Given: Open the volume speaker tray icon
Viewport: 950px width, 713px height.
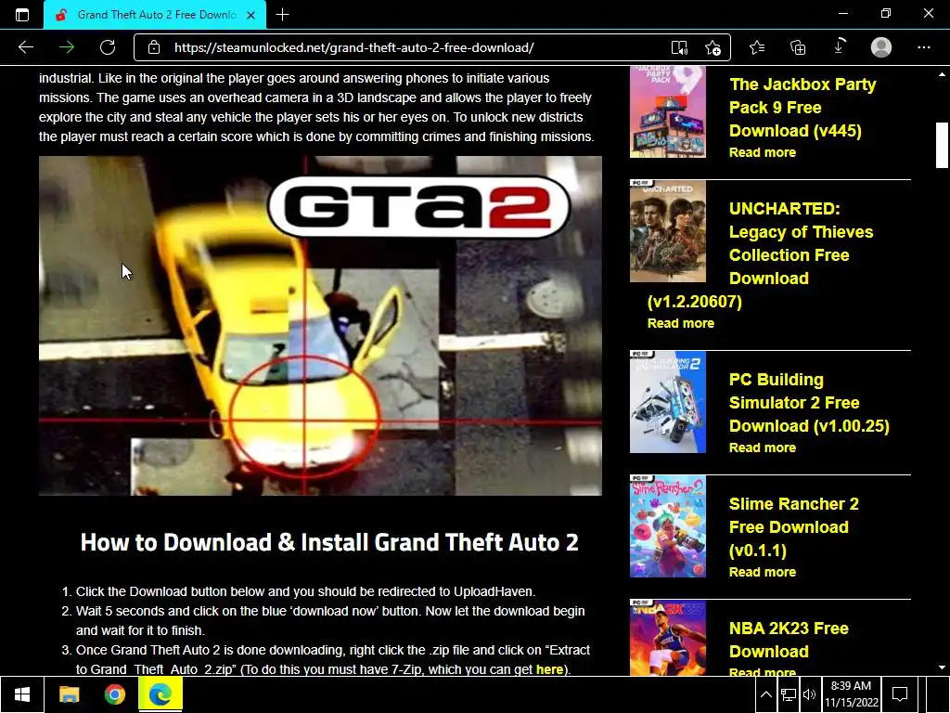Looking at the screenshot, I should pos(809,694).
